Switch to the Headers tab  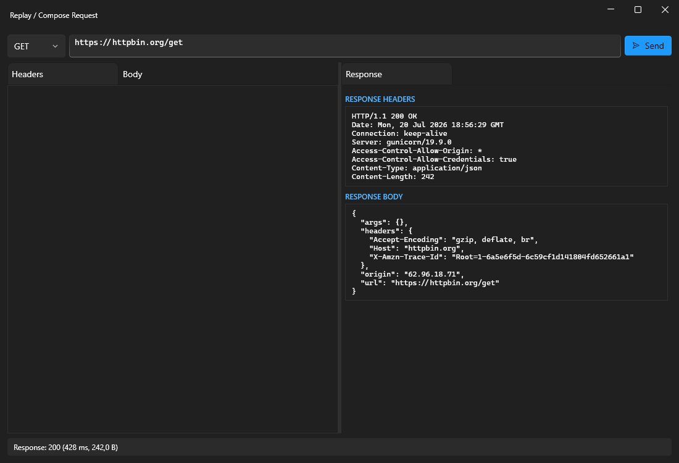pos(62,74)
